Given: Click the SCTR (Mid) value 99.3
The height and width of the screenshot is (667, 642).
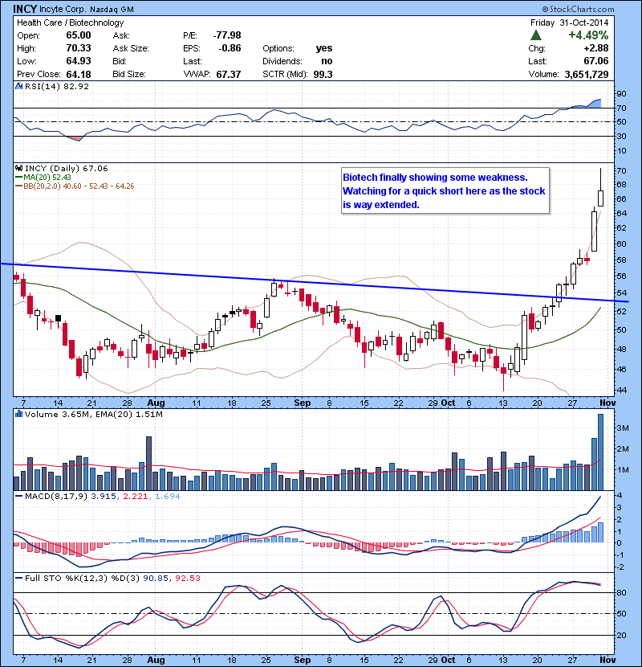Looking at the screenshot, I should [x=323, y=74].
